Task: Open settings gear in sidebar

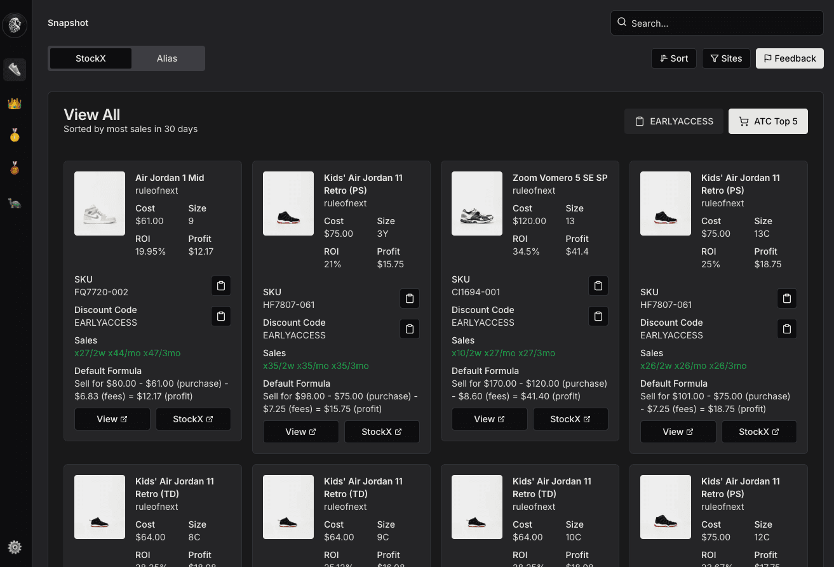Action: click(15, 547)
